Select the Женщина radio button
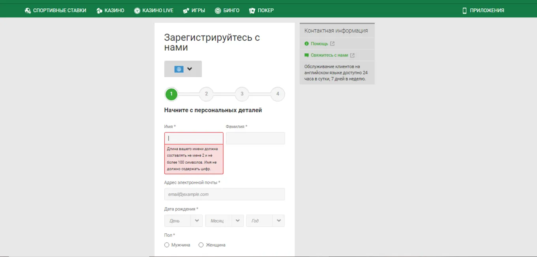Image resolution: width=537 pixels, height=257 pixels. pyautogui.click(x=201, y=245)
